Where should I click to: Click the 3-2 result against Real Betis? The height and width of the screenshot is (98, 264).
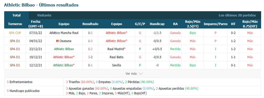(90, 57)
